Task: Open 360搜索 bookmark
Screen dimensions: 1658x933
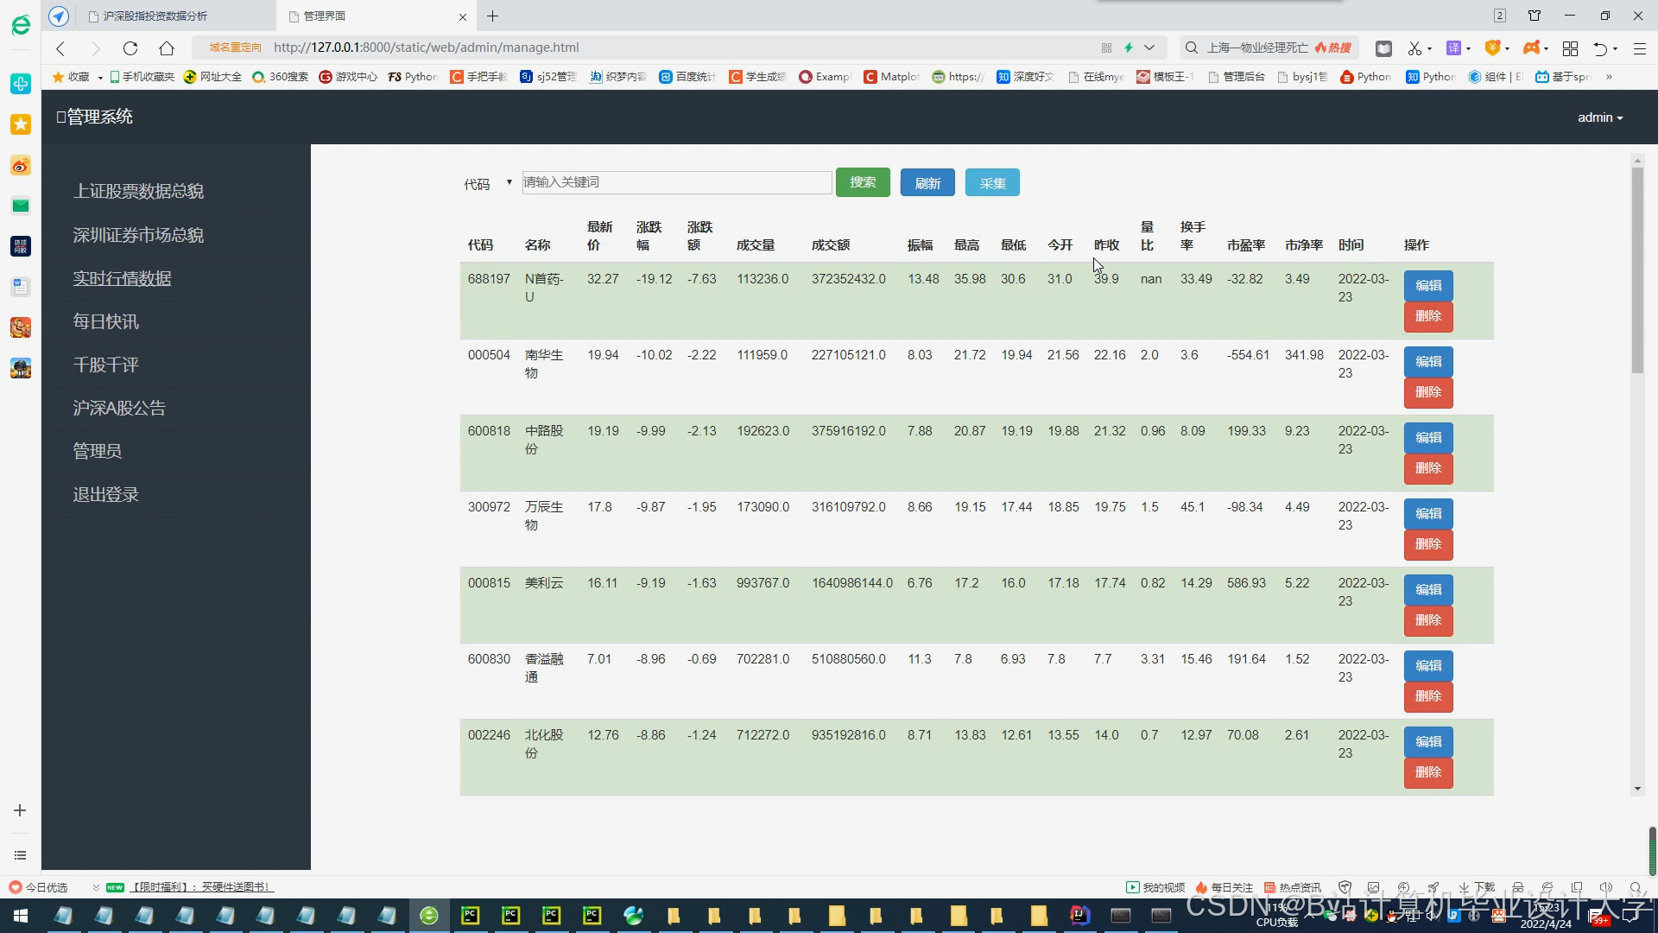Action: pyautogui.click(x=281, y=77)
